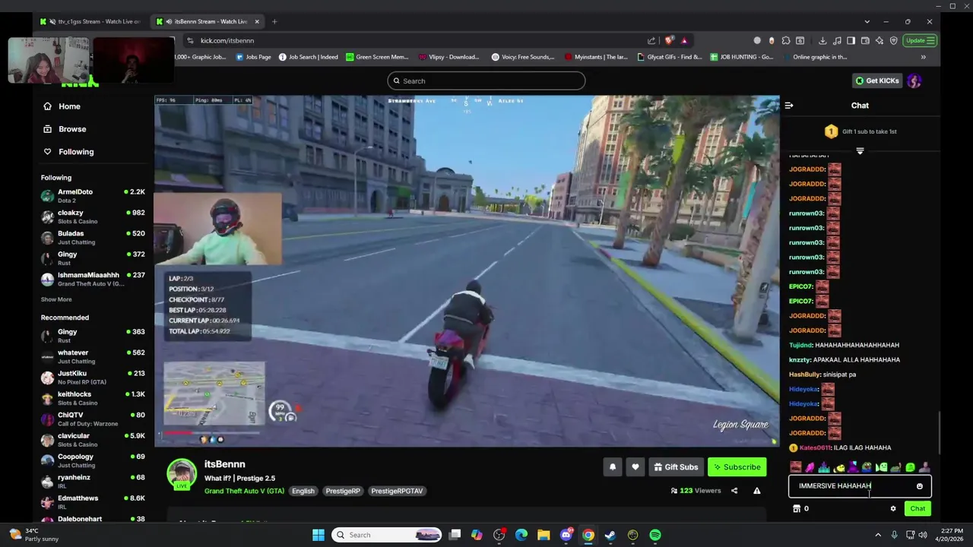The image size is (973, 547).
Task: Open chat settings with the gear icon
Action: coord(893,509)
